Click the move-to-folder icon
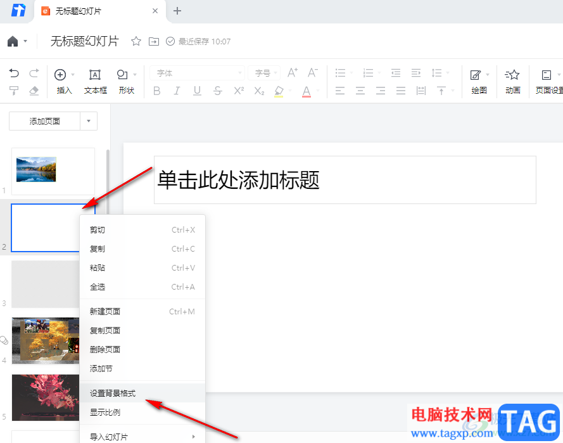 click(x=154, y=42)
